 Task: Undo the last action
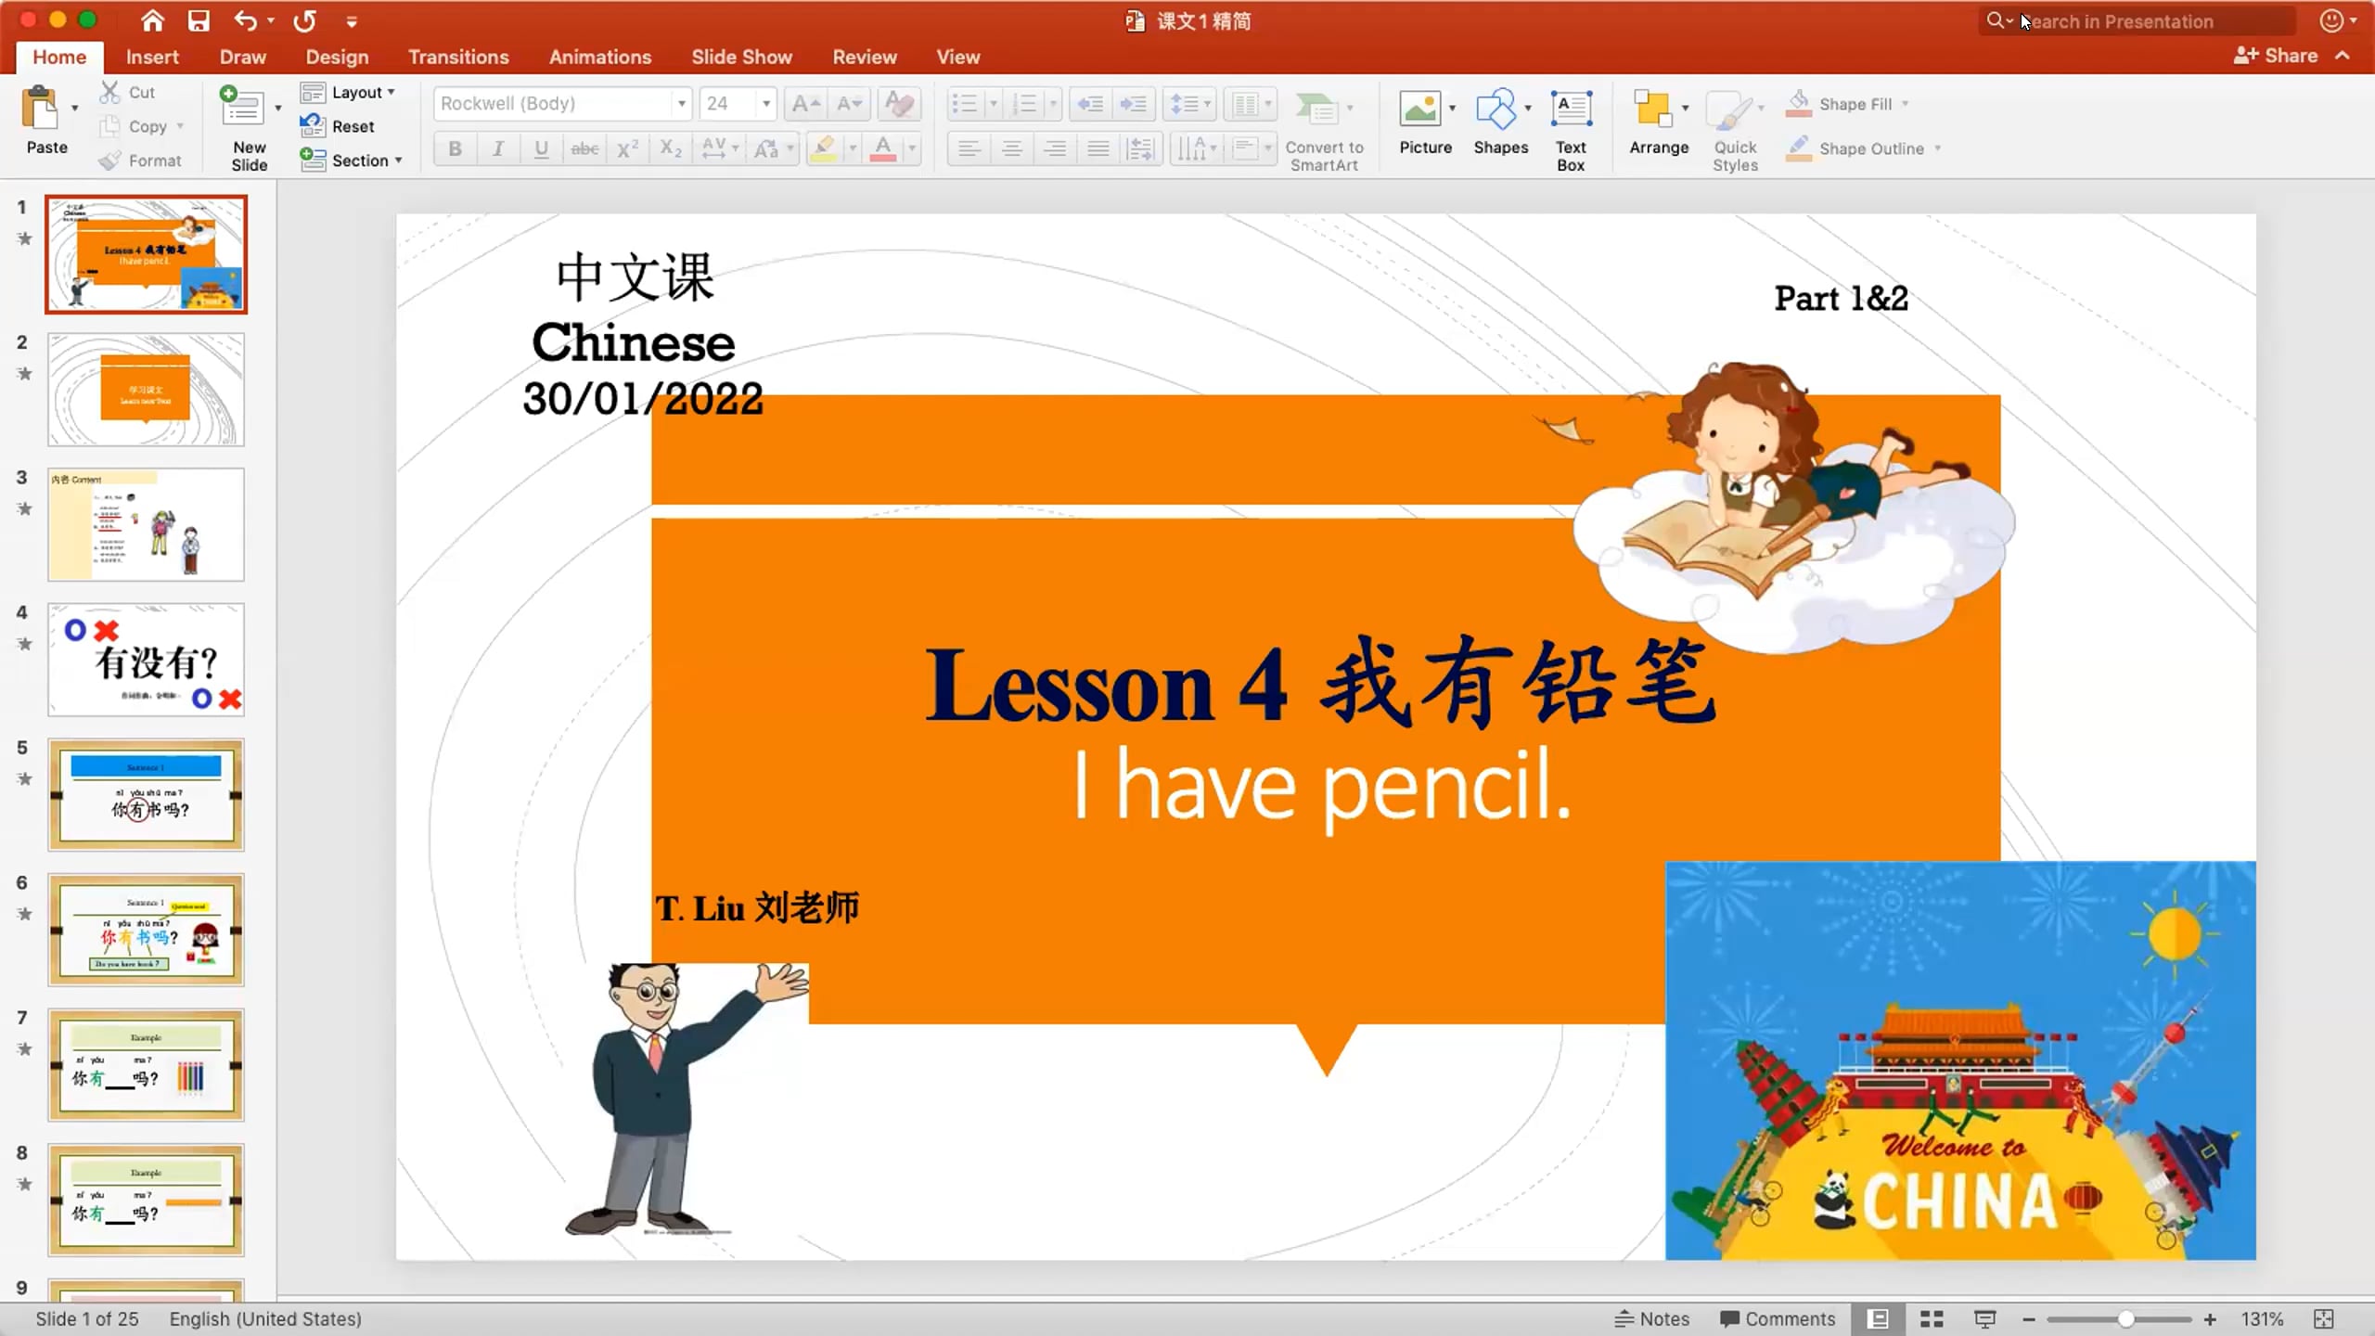tap(245, 20)
